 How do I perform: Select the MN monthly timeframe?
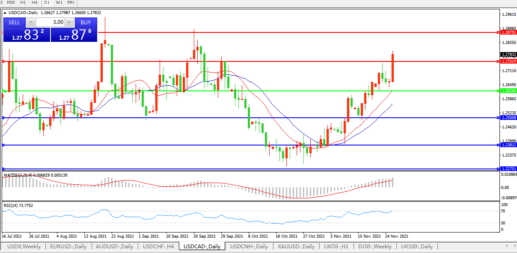click(x=70, y=3)
